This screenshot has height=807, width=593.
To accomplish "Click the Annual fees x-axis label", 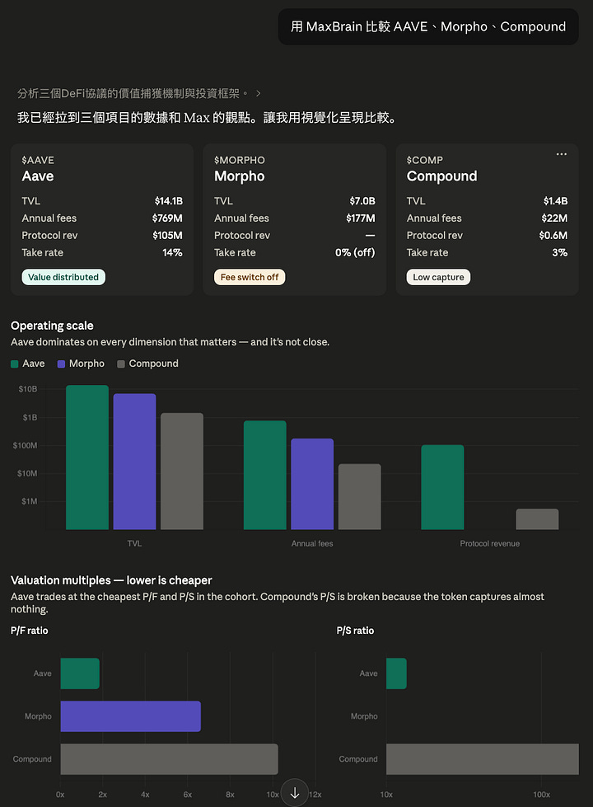I will pyautogui.click(x=312, y=543).
